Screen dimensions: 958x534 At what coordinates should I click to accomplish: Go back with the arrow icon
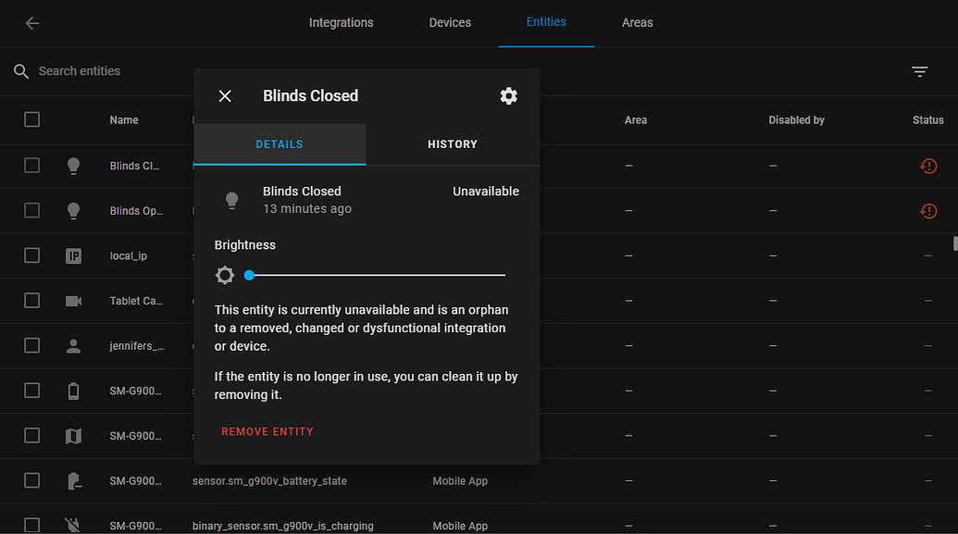31,23
